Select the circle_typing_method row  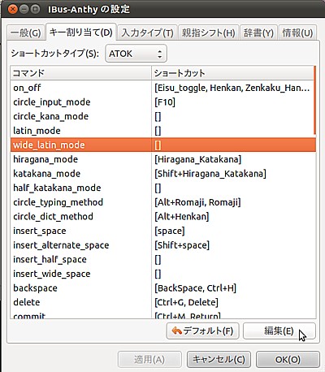163,202
